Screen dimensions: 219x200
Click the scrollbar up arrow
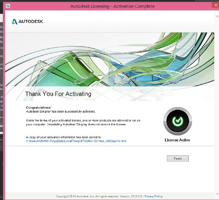(x=217, y=16)
